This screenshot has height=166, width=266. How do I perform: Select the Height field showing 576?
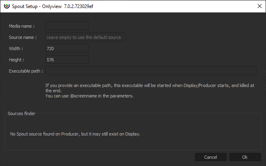[67, 59]
